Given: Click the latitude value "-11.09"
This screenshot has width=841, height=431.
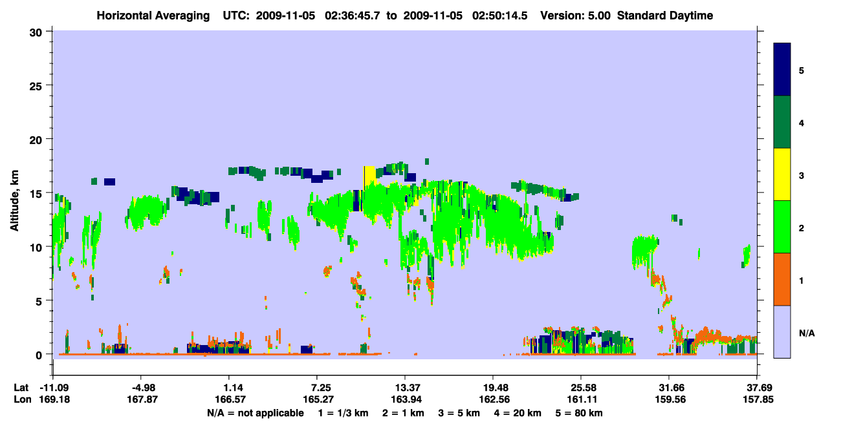Looking at the screenshot, I should click(53, 388).
